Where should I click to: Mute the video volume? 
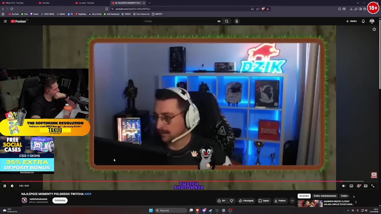(x=12, y=186)
